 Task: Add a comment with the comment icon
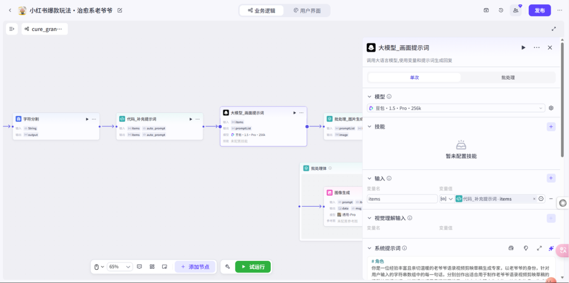[x=139, y=267]
